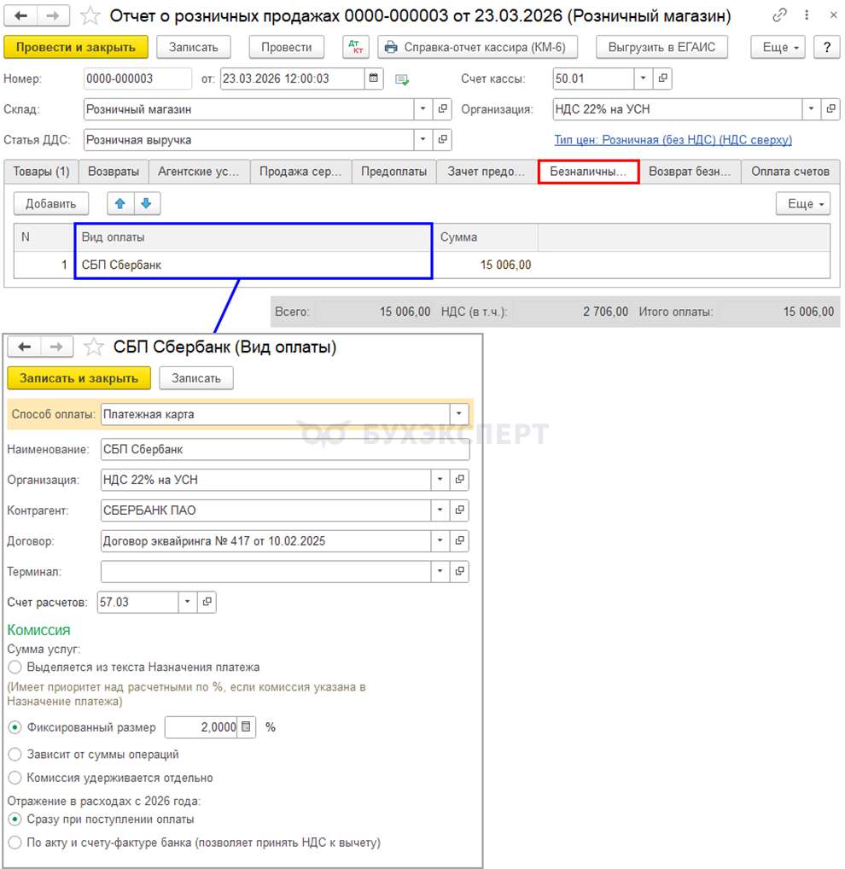Open the Агентские ус… tab
This screenshot has height=869, width=845.
pyautogui.click(x=198, y=172)
